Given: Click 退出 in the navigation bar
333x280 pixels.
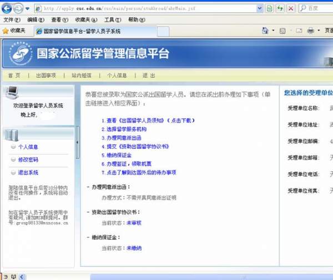Looking at the screenshot, I should 149,76.
